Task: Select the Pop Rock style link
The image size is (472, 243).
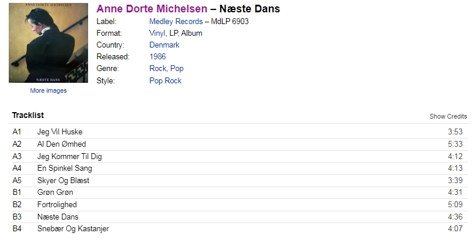Action: pos(166,80)
